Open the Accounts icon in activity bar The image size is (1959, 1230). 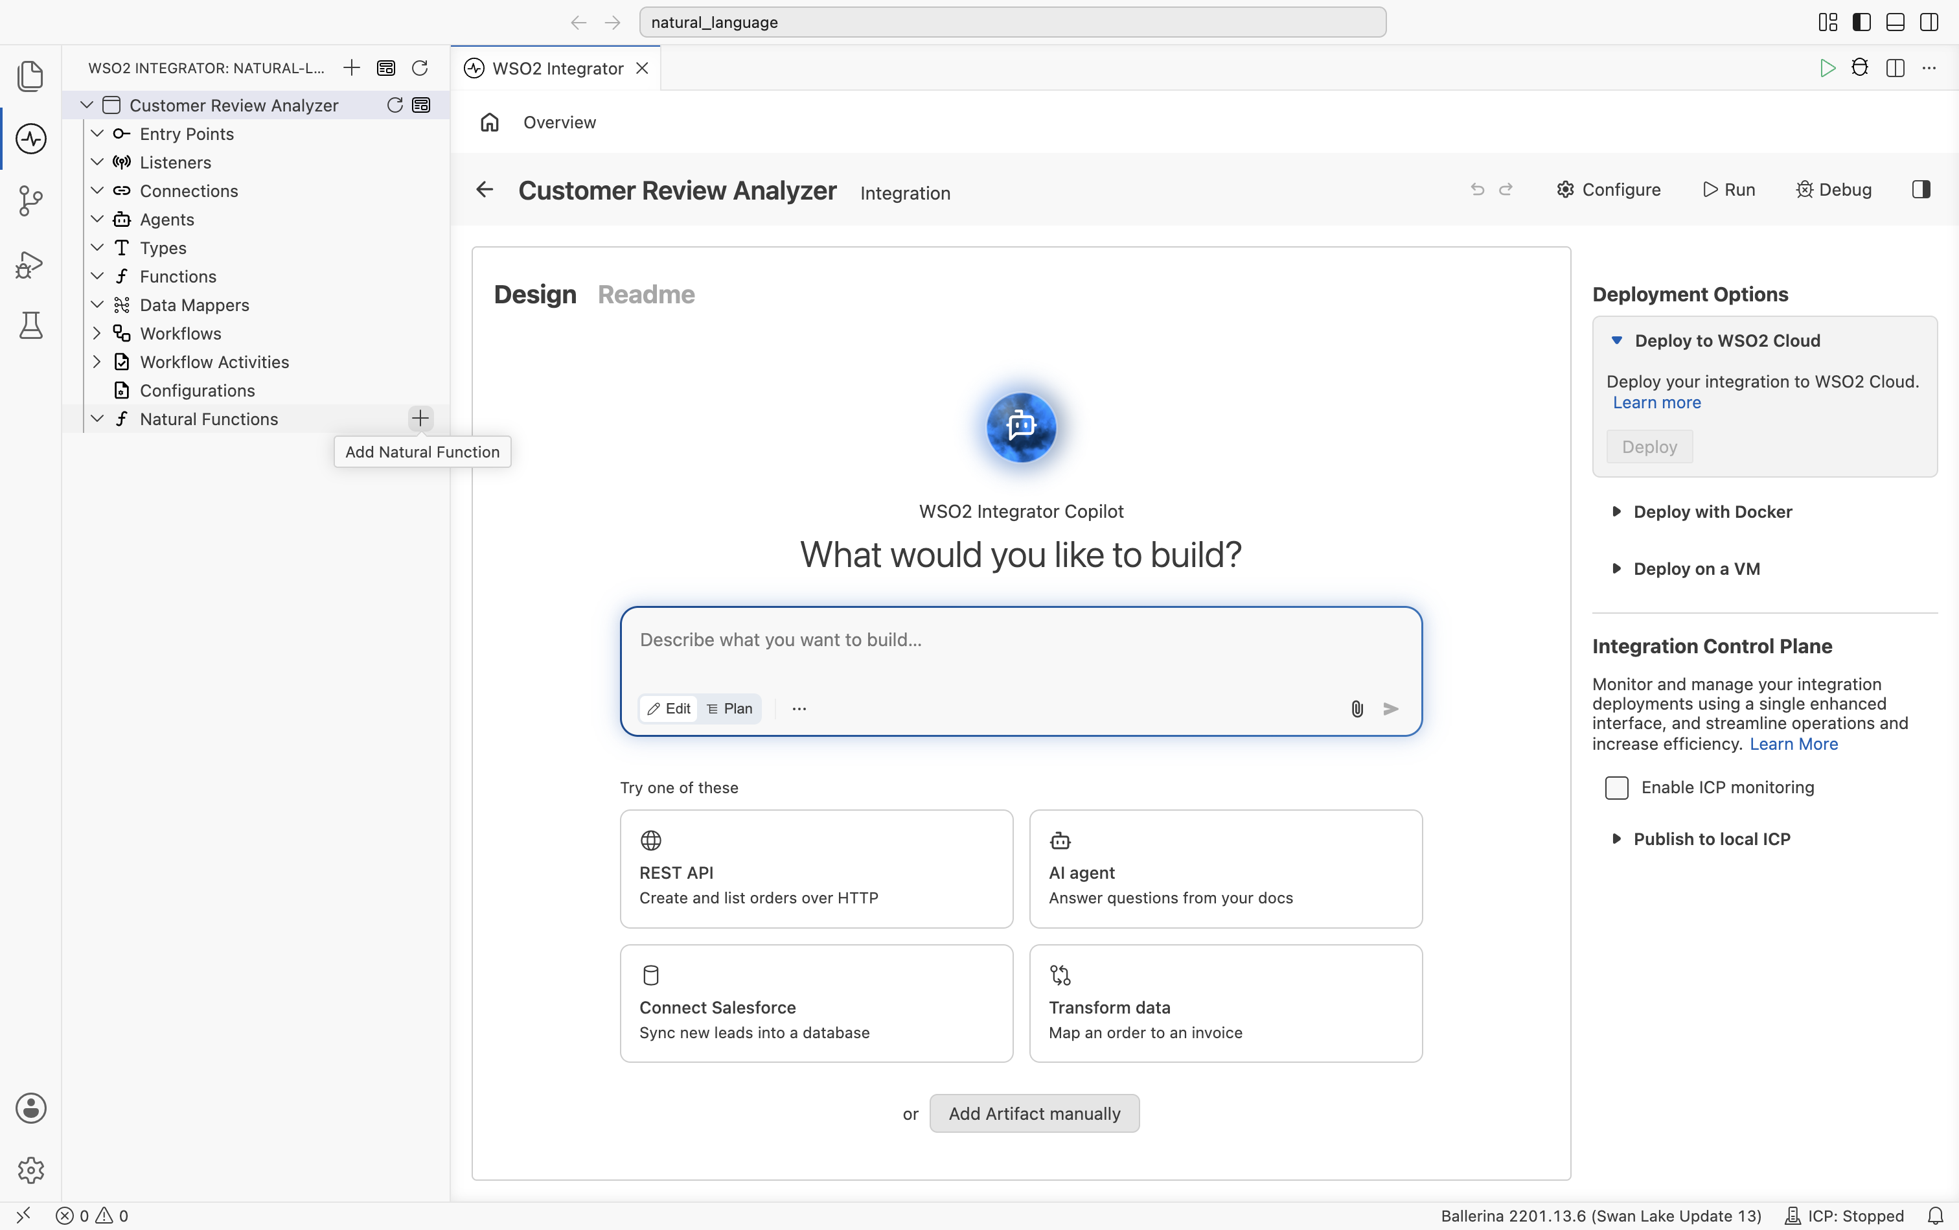coord(30,1108)
